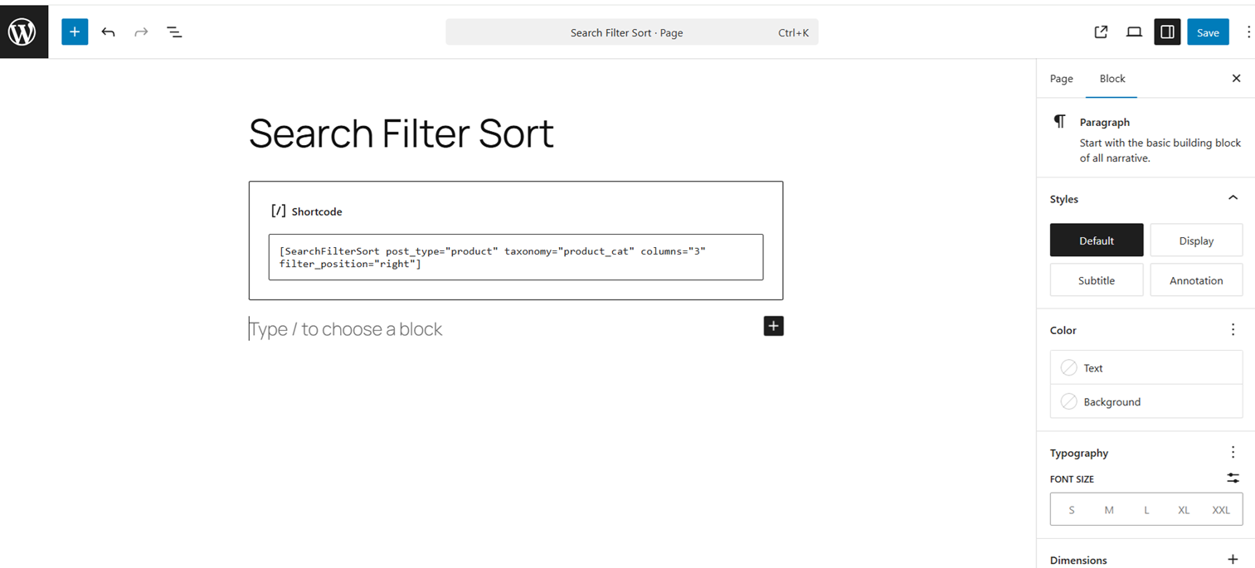Open page preview in new tab
Viewport: 1255px width, 568px height.
coord(1101,32)
